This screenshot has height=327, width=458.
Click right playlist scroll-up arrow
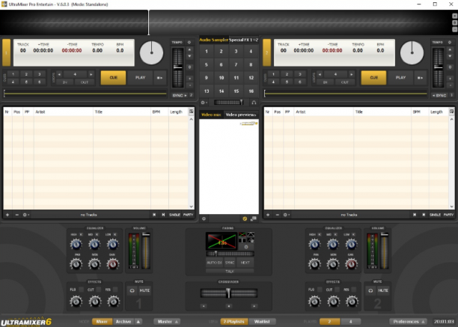(x=451, y=119)
